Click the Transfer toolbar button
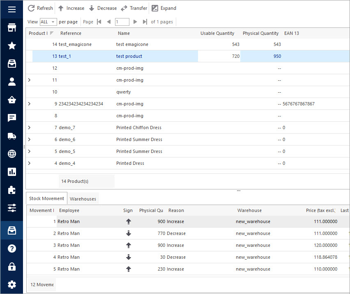The width and height of the screenshot is (350, 294). tap(134, 8)
